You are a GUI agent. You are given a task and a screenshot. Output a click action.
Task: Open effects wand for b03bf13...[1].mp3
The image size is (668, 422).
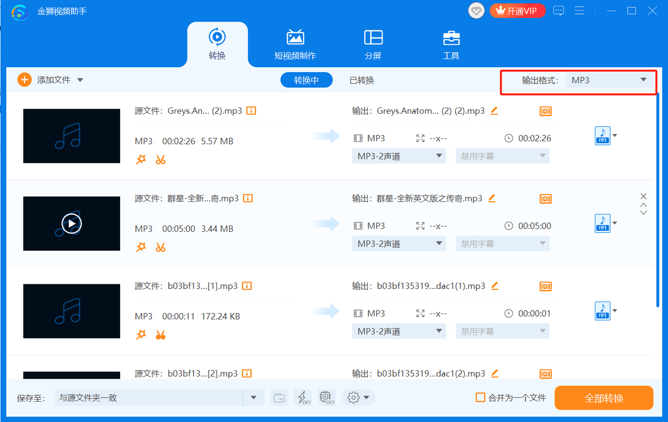[141, 335]
